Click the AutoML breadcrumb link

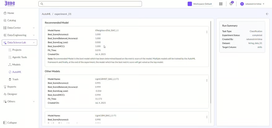click(46, 14)
